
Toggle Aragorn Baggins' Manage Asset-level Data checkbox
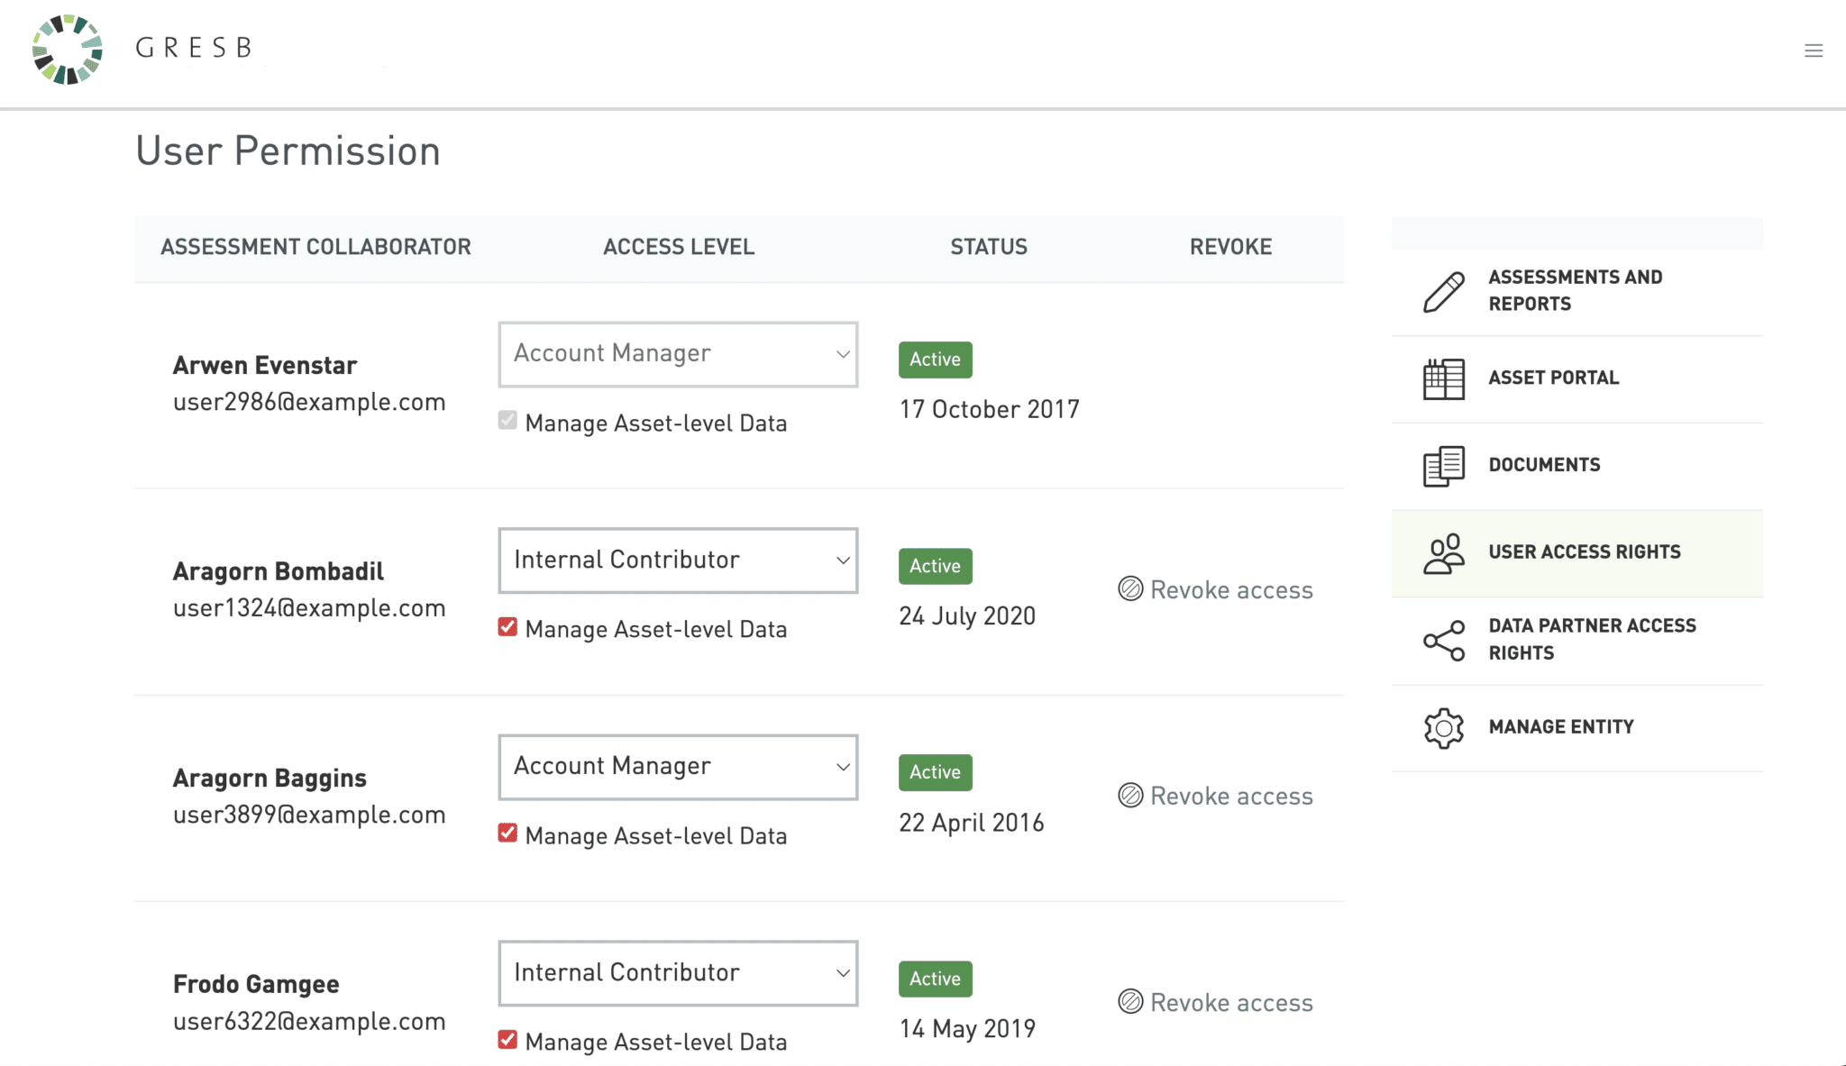[x=507, y=834]
